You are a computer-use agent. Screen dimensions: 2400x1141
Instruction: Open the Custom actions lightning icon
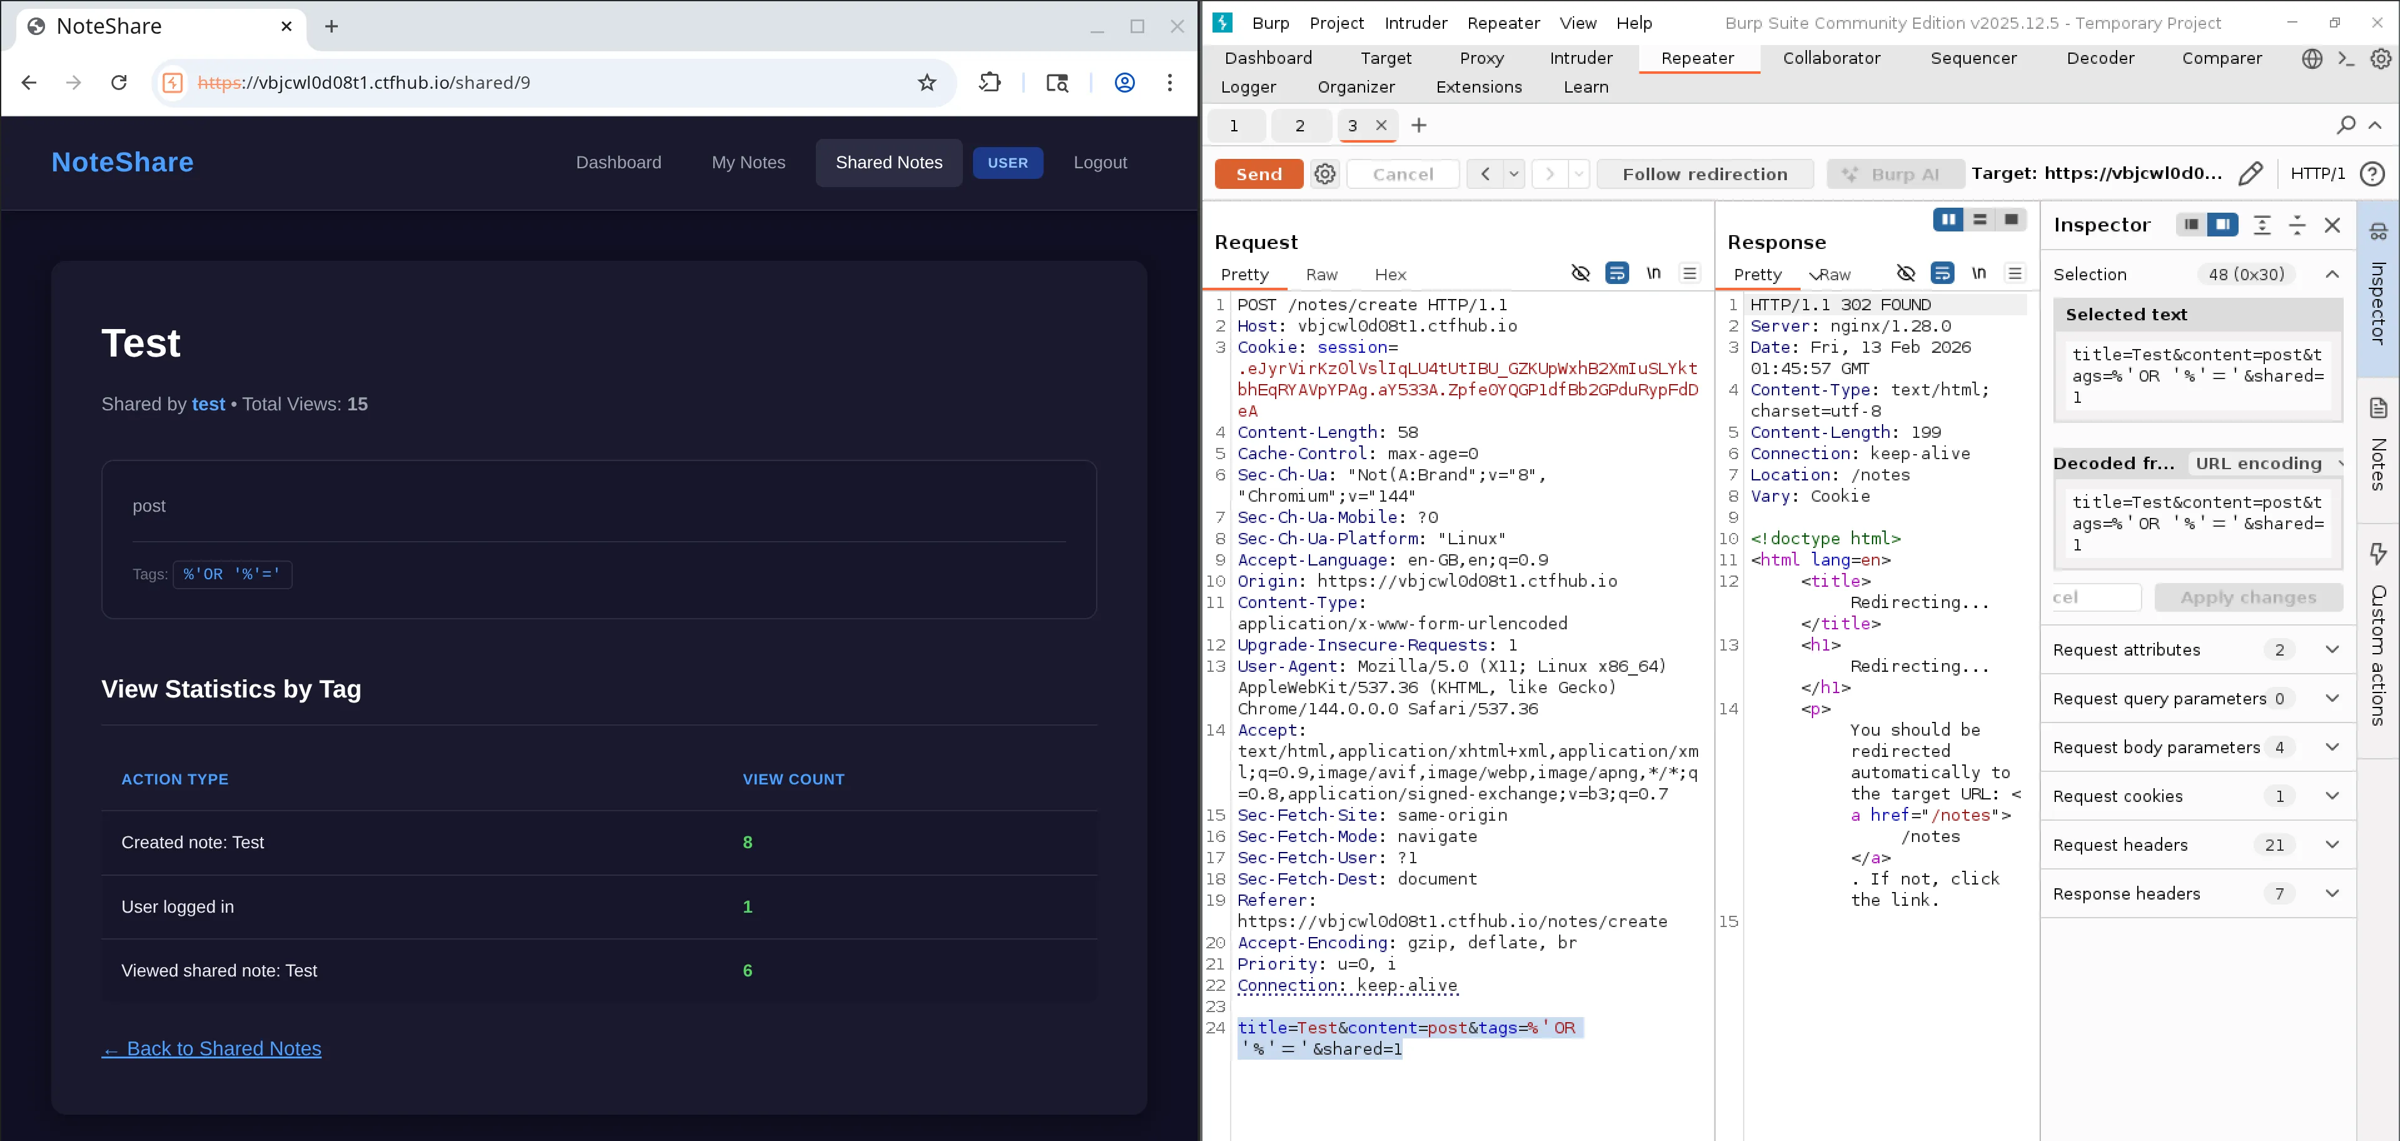coord(2379,553)
